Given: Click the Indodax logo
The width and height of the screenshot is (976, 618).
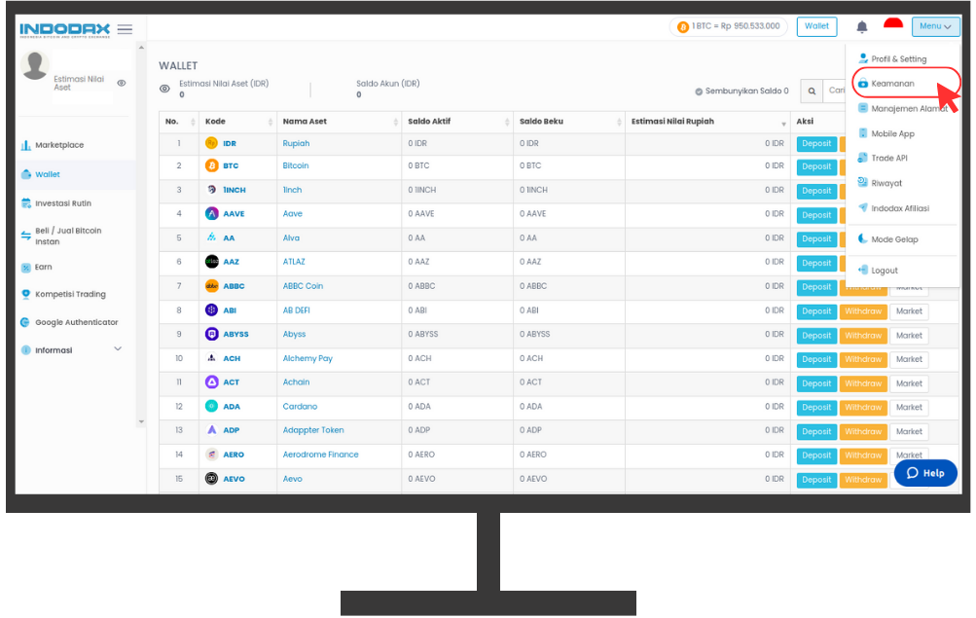Looking at the screenshot, I should [x=65, y=29].
